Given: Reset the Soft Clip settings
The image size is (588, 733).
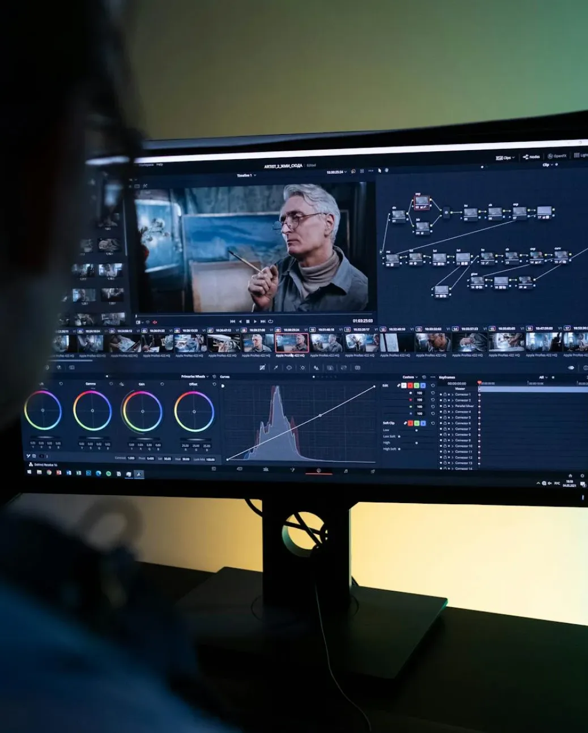Looking at the screenshot, I should tap(433, 423).
